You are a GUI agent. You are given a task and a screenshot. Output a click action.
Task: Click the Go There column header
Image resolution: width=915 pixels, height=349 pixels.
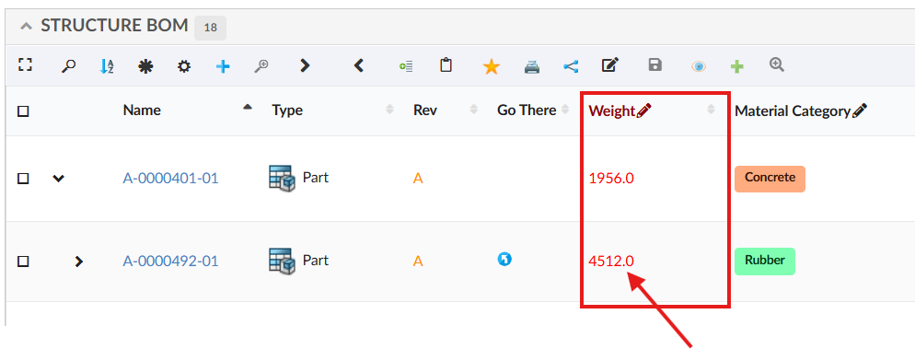[527, 110]
